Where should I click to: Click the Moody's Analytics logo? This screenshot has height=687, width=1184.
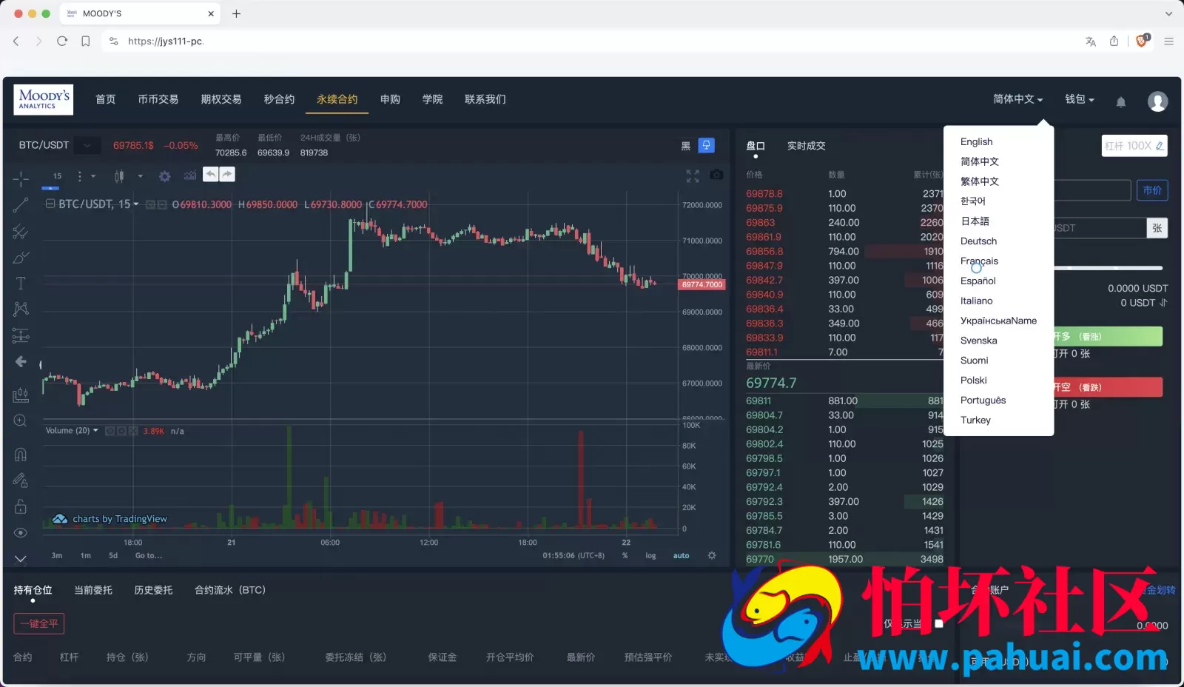(x=43, y=99)
